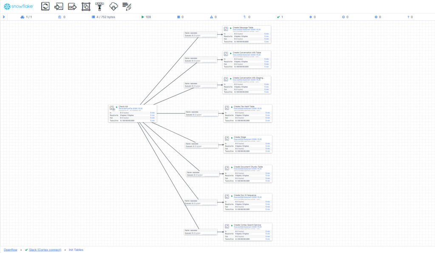Viewport: 435px width, 253px height.
Task: Click the Import from Registry cloud icon
Action: (113, 6)
